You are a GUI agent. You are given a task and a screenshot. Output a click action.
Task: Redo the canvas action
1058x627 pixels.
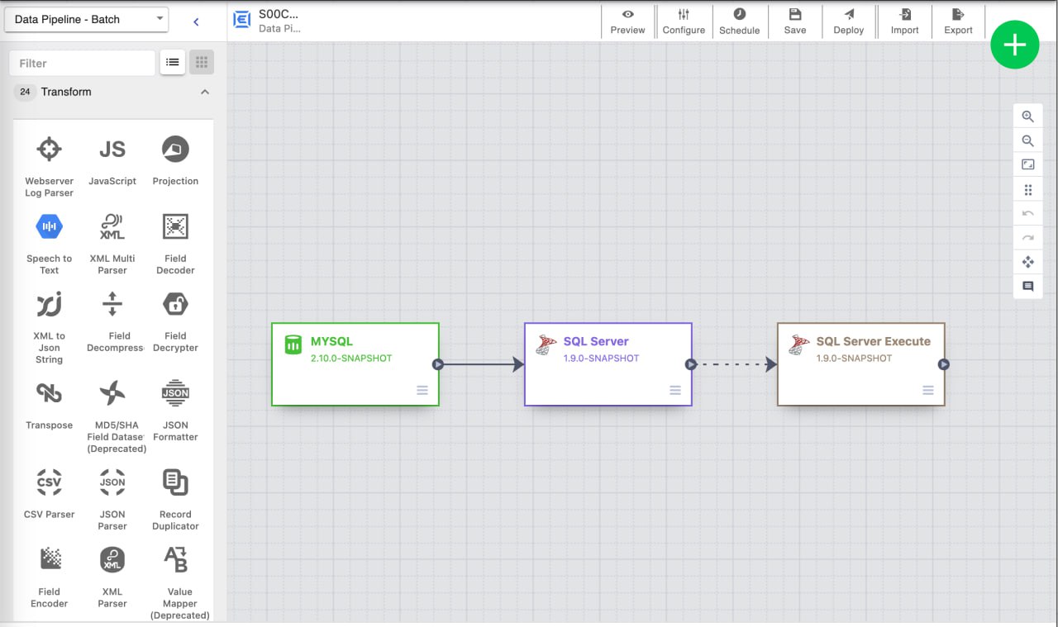coord(1027,238)
